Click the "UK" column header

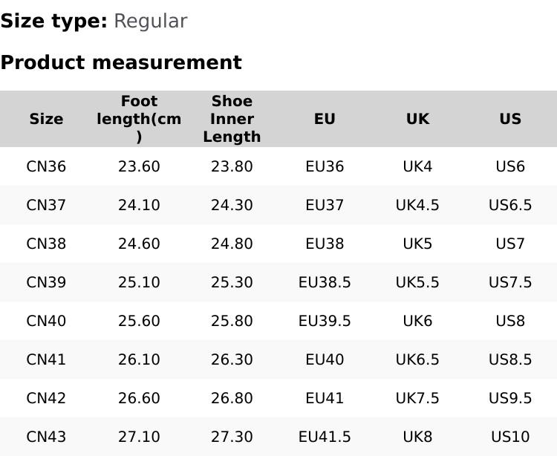pyautogui.click(x=417, y=119)
